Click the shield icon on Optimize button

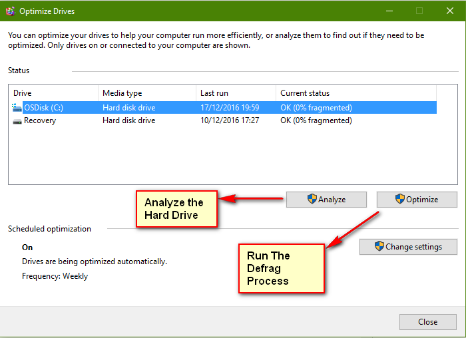coord(400,199)
